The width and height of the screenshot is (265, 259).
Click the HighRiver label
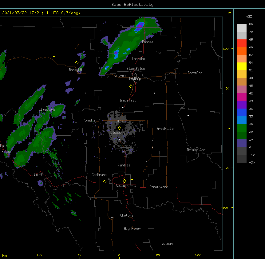(x=132, y=229)
